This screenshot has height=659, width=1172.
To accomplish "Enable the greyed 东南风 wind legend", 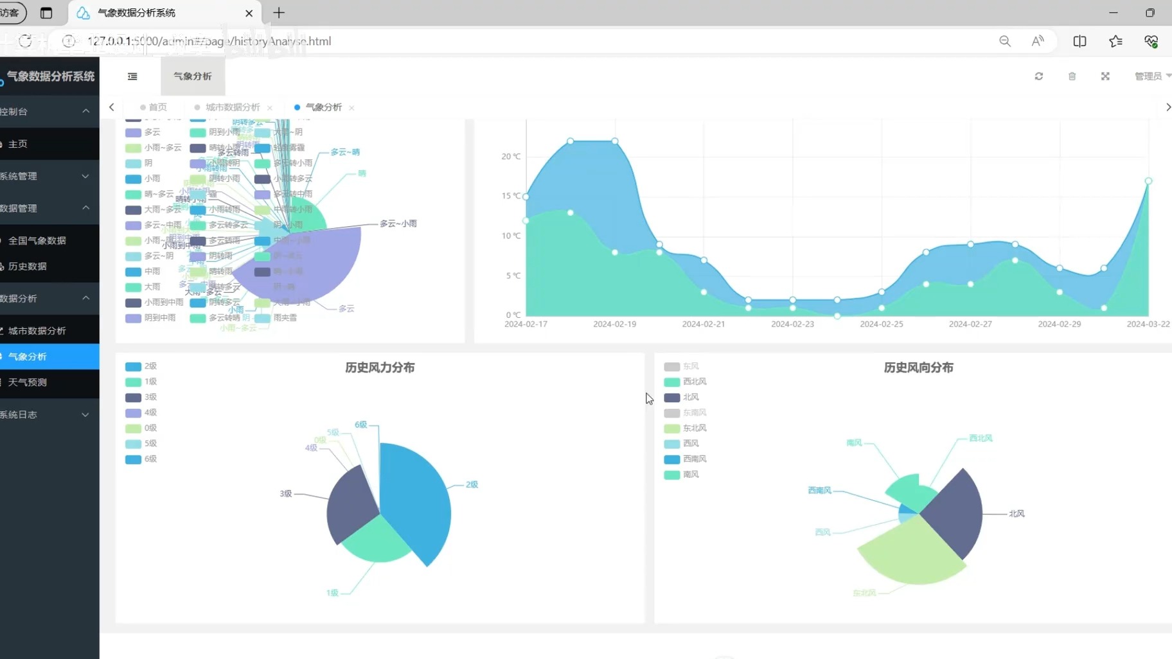I will click(x=685, y=412).
